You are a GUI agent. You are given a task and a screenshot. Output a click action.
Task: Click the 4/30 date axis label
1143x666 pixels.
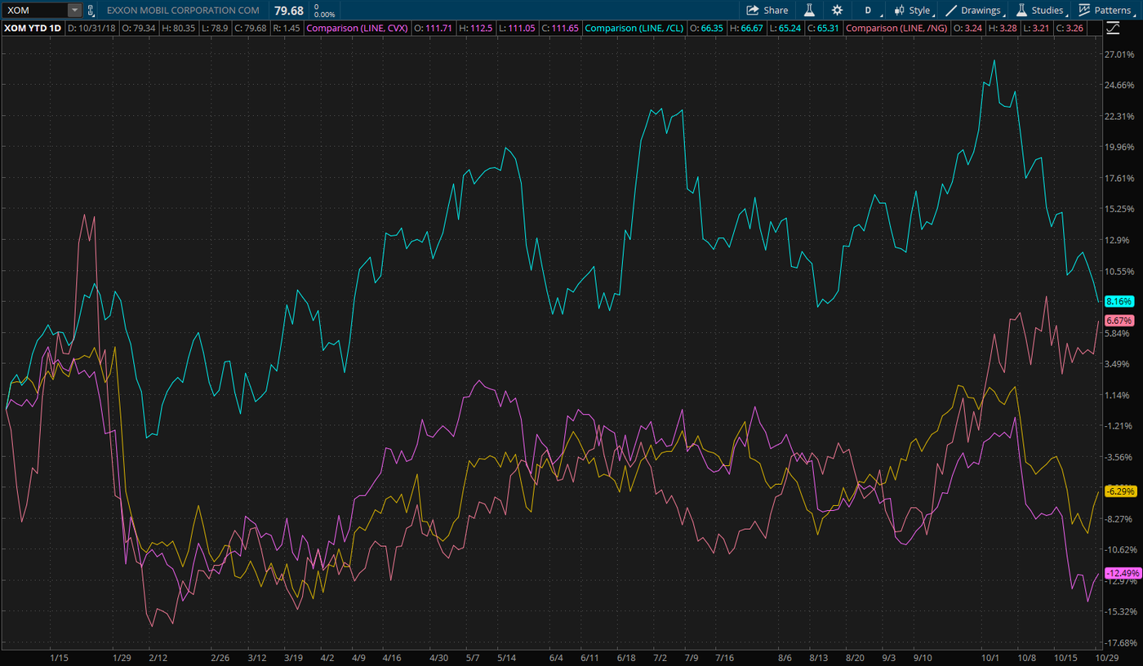[438, 657]
